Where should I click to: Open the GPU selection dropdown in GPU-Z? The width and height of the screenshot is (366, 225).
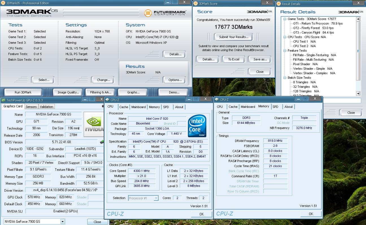(62, 222)
